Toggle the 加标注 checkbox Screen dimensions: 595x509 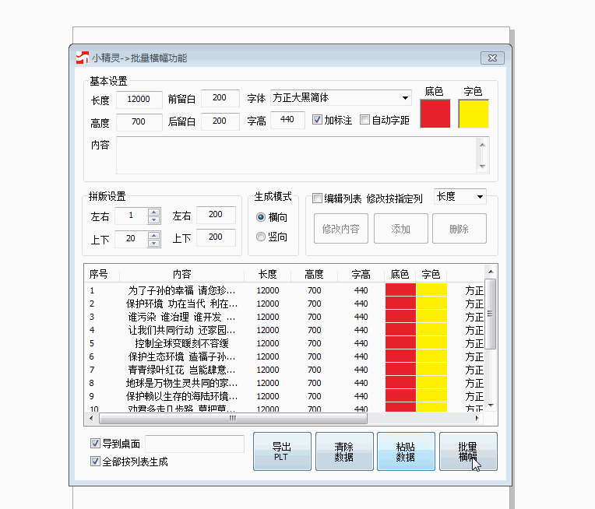pyautogui.click(x=317, y=120)
